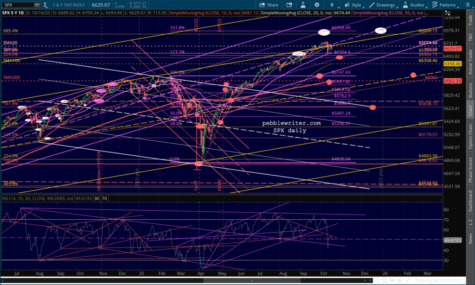Click the RSI 70 level box
Screen dimensions: 475x285
pos(104,198)
